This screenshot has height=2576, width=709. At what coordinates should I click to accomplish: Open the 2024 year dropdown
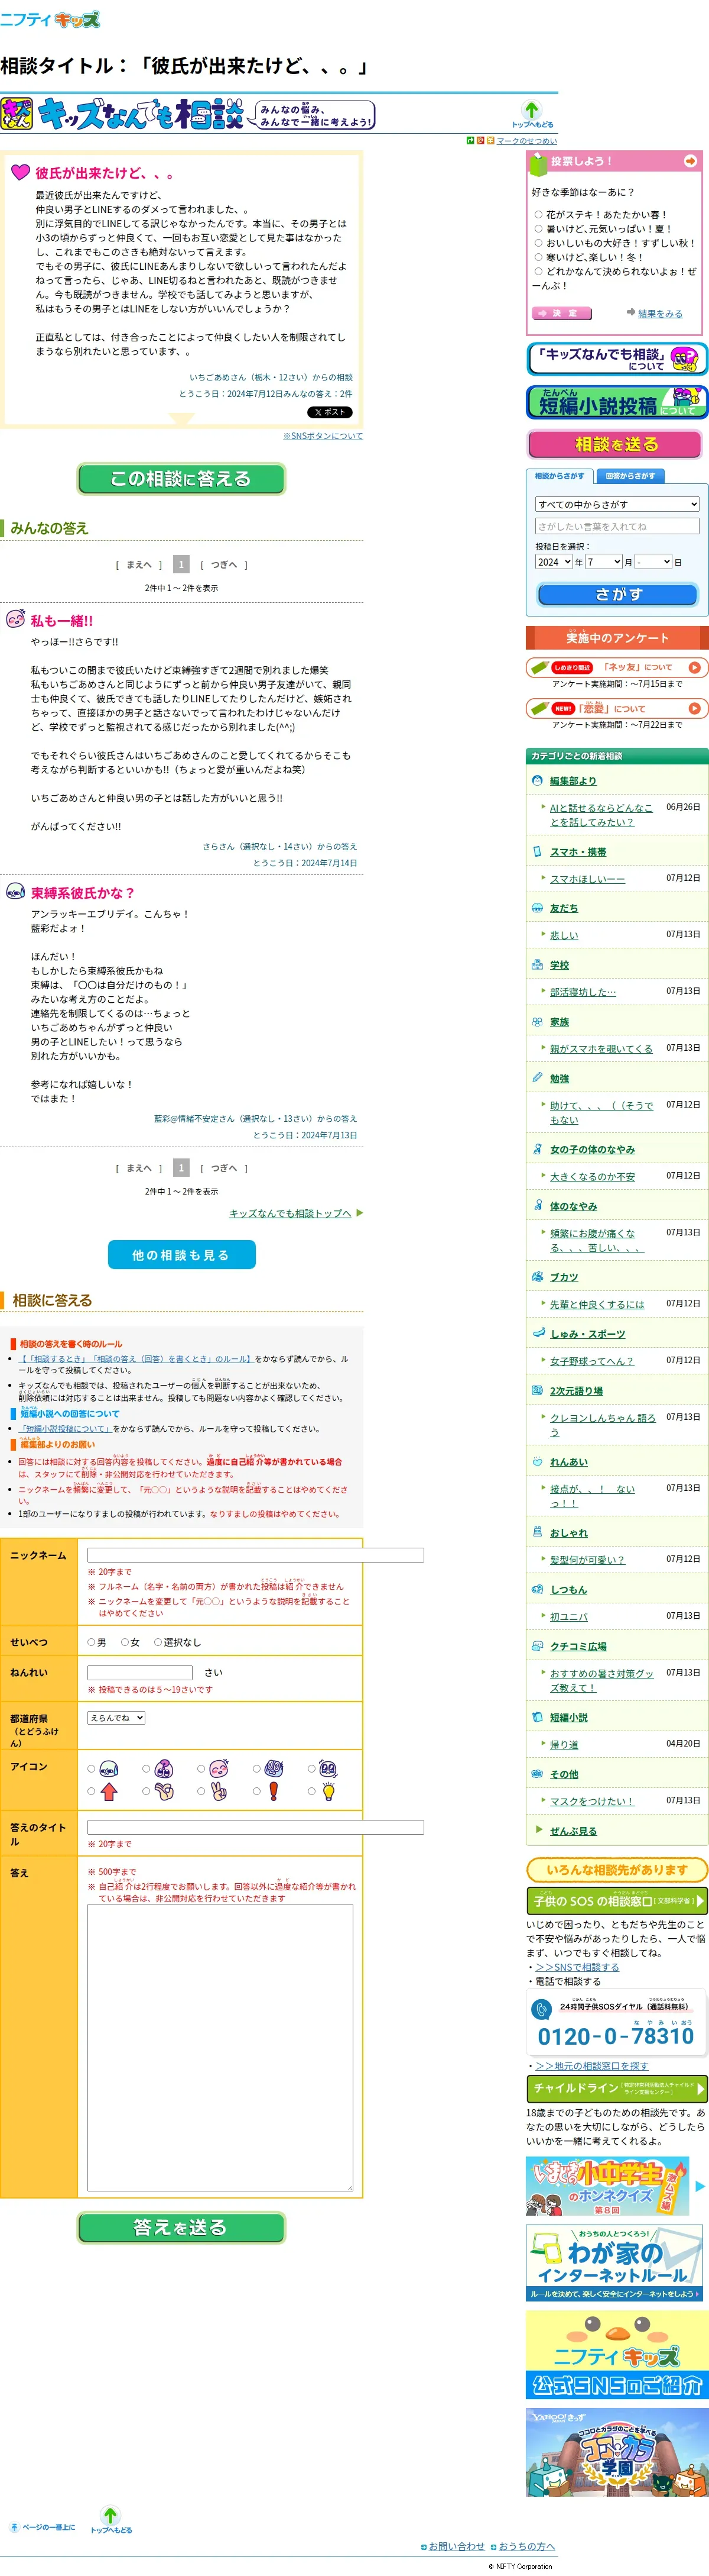pyautogui.click(x=553, y=562)
